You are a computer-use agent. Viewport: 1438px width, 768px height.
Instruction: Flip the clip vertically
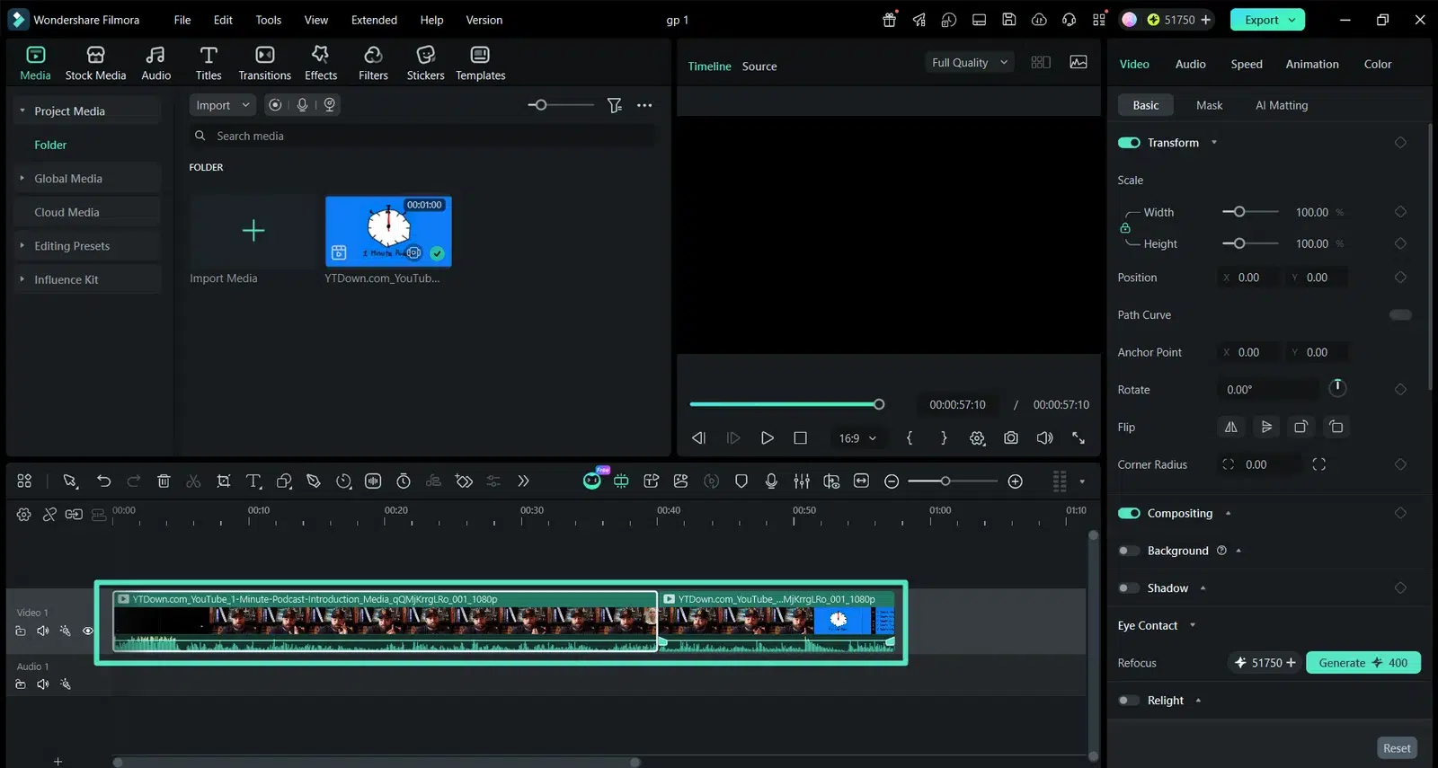point(1266,427)
